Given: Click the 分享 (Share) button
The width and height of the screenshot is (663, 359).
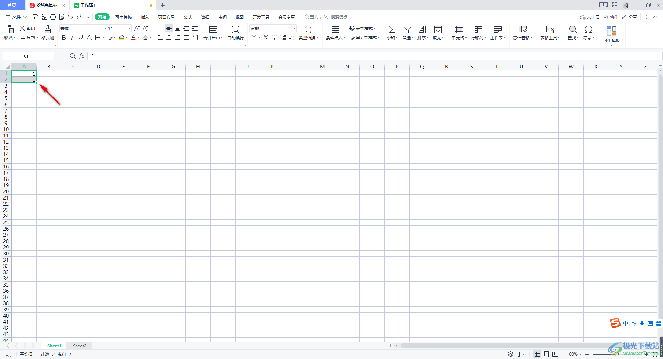Looking at the screenshot, I should pyautogui.click(x=630, y=17).
